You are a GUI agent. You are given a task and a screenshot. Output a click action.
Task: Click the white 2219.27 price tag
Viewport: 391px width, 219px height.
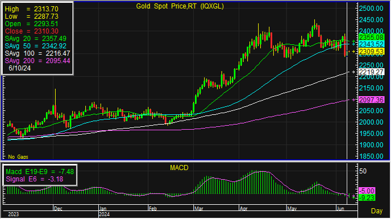(x=371, y=72)
